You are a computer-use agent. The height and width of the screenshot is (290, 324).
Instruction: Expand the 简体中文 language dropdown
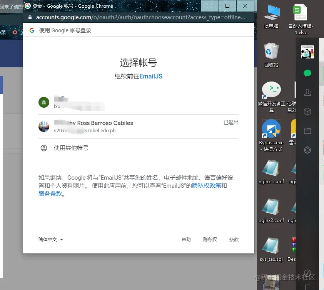point(51,240)
